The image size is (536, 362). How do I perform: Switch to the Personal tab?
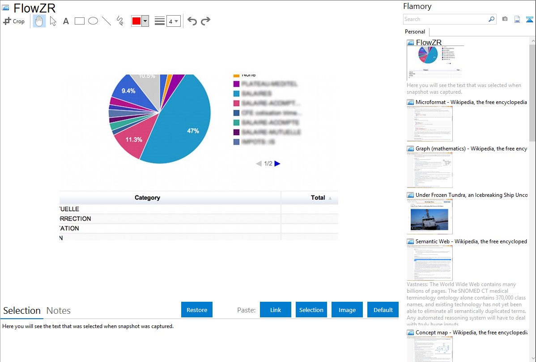pos(415,32)
